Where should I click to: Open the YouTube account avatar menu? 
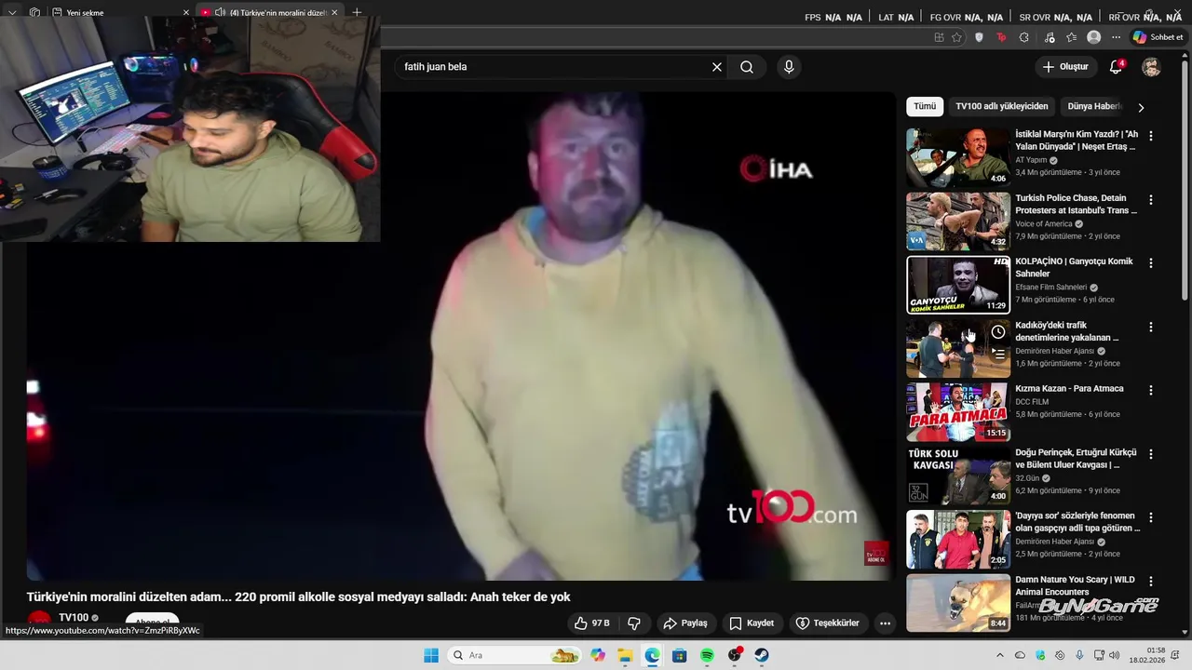[x=1152, y=67]
